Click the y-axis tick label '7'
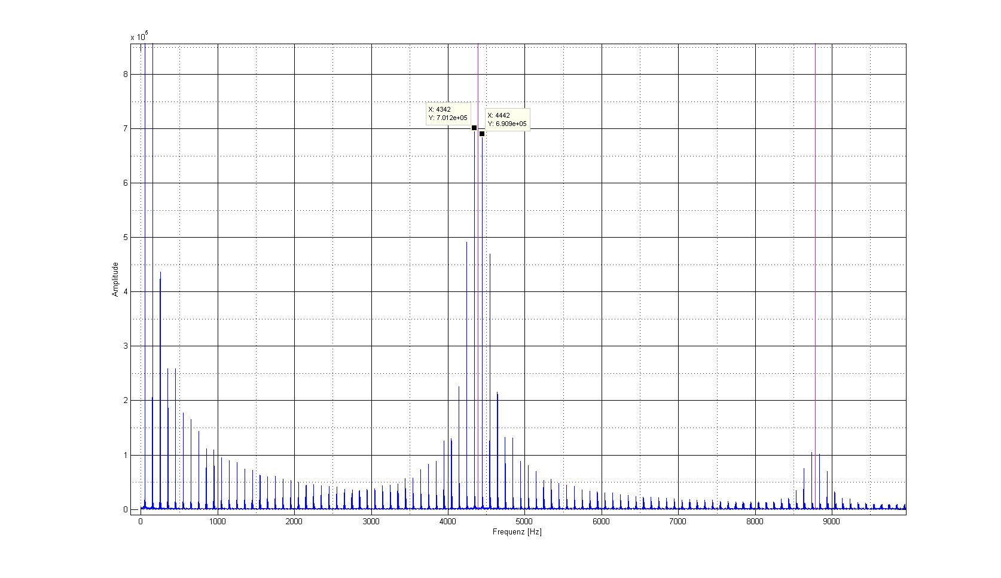The width and height of the screenshot is (1001, 578). point(126,128)
